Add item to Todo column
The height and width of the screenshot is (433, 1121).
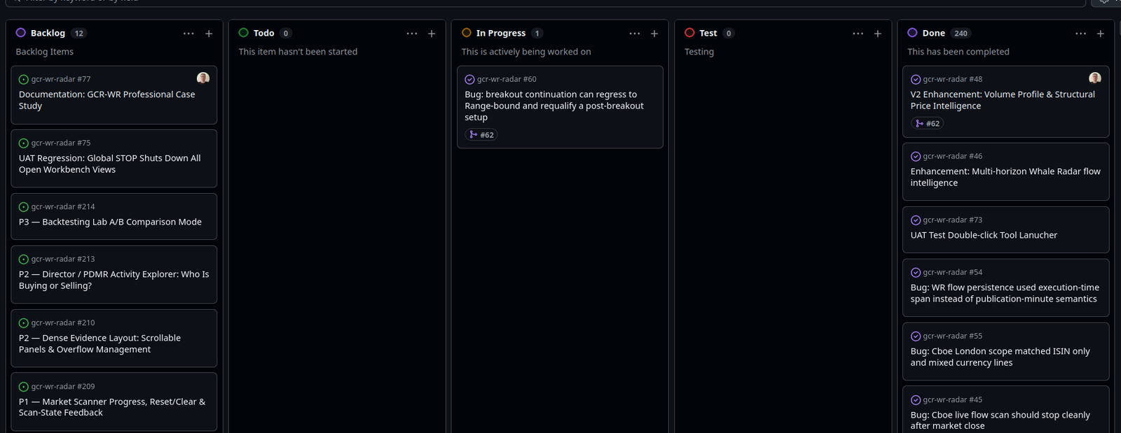[x=432, y=34]
